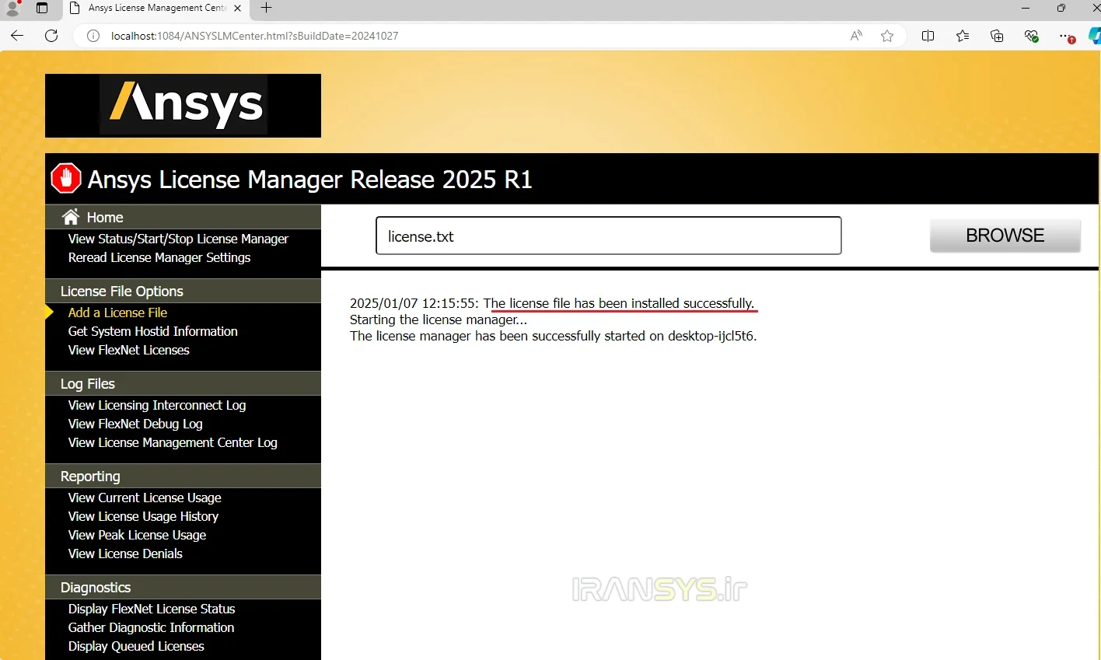Open Add a License File
Screen dimensions: 1101x660
(117, 313)
